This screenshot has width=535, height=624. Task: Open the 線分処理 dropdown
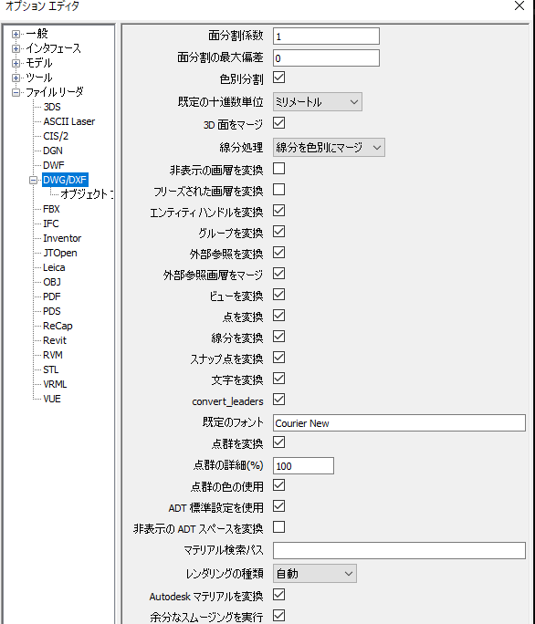[329, 148]
